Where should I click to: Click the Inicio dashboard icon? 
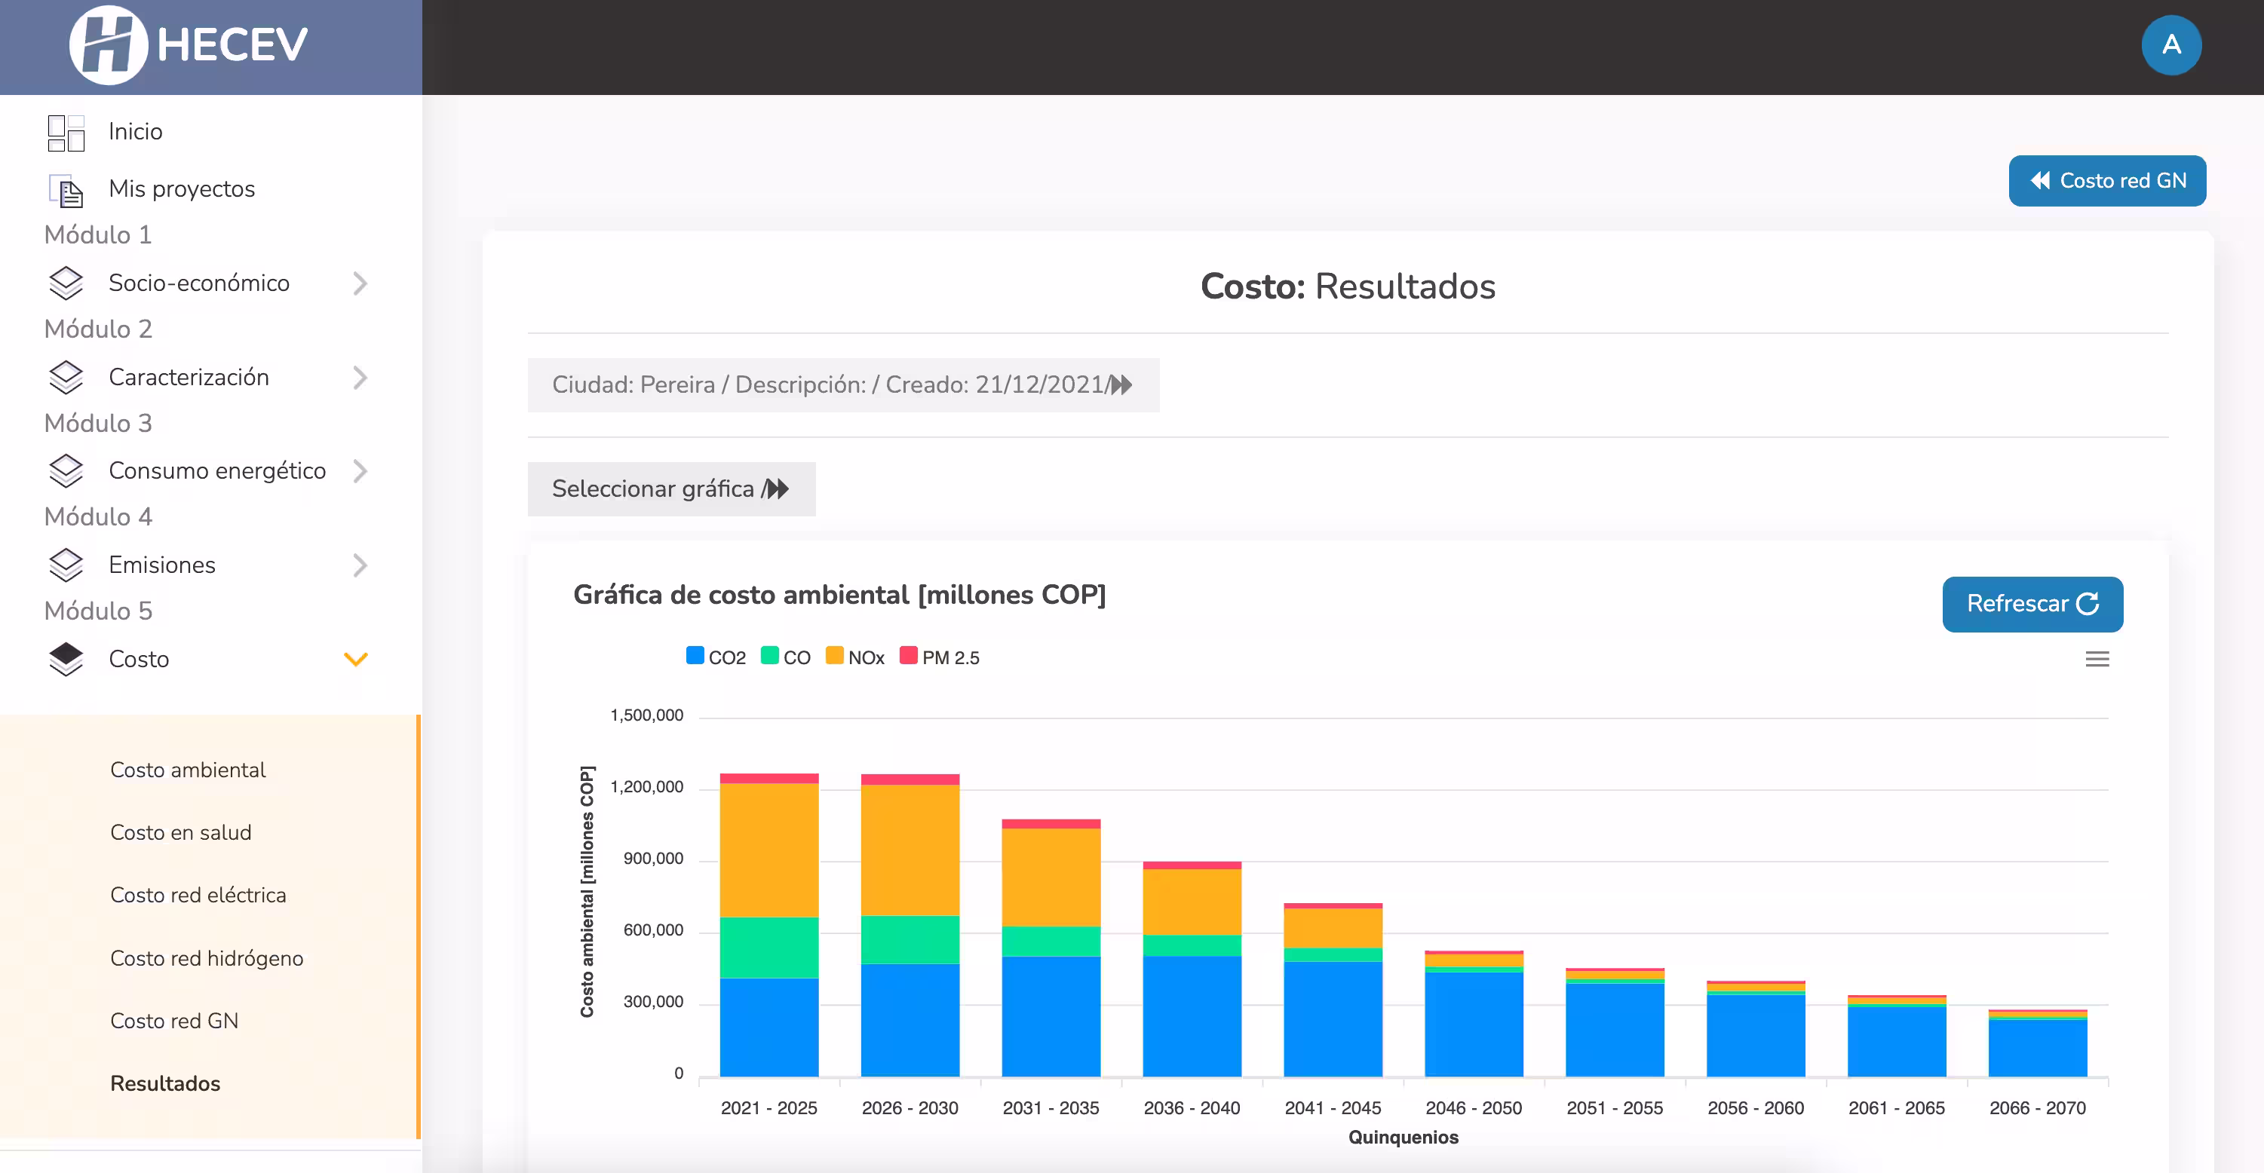click(x=66, y=132)
